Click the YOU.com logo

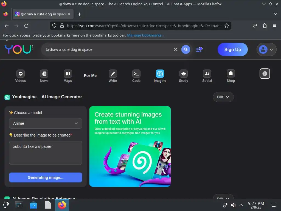click(x=19, y=49)
